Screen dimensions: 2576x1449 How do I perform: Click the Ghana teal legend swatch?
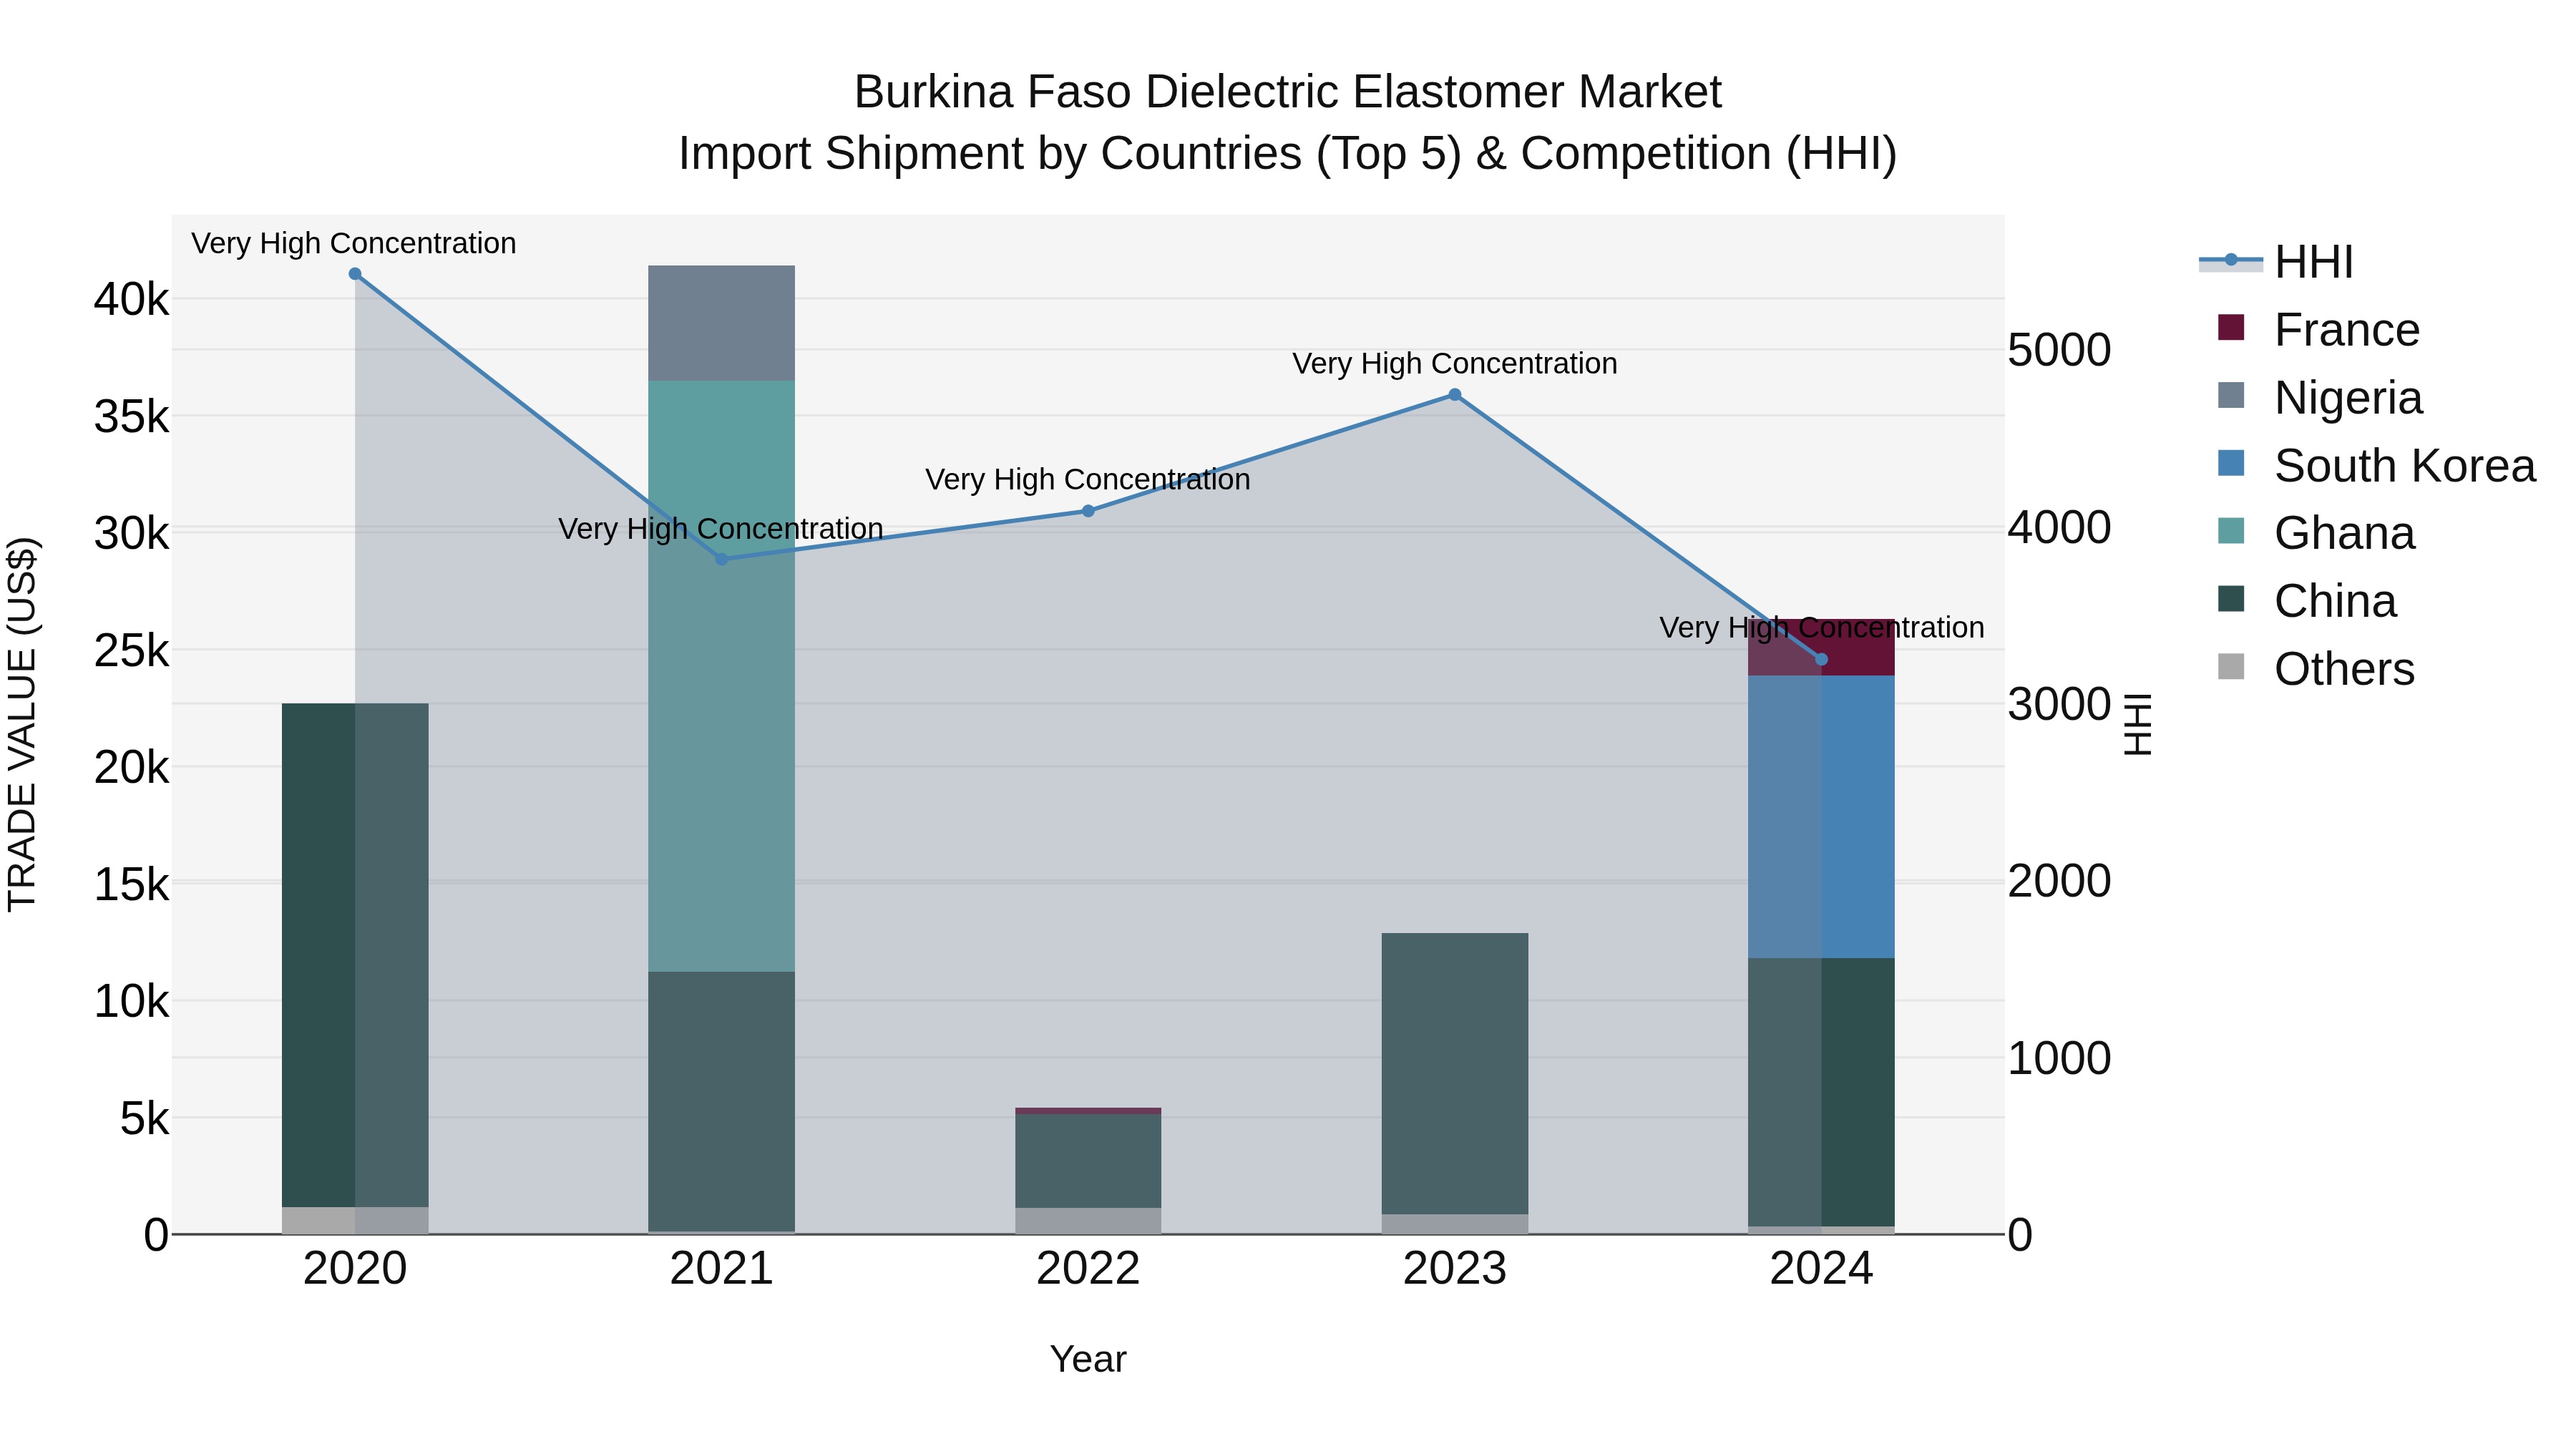2231,530
